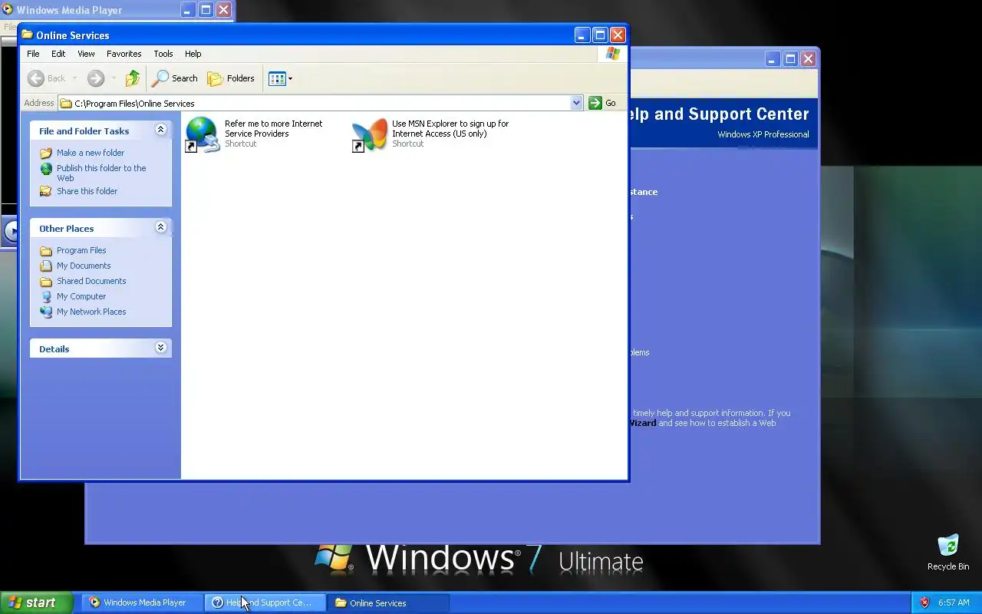Open Program Files in Other Places

pos(81,250)
